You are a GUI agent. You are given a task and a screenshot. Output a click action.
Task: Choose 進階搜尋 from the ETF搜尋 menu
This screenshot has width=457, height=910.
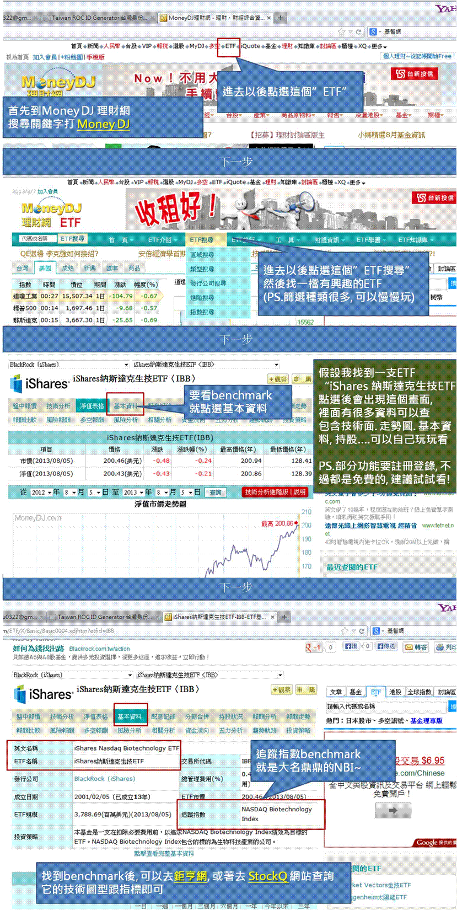click(x=202, y=298)
